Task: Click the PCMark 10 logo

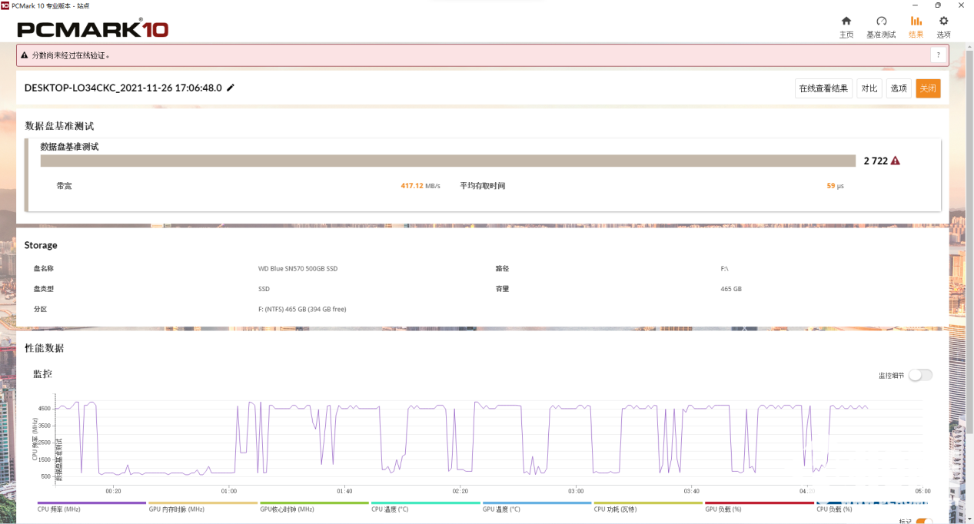Action: [x=92, y=29]
